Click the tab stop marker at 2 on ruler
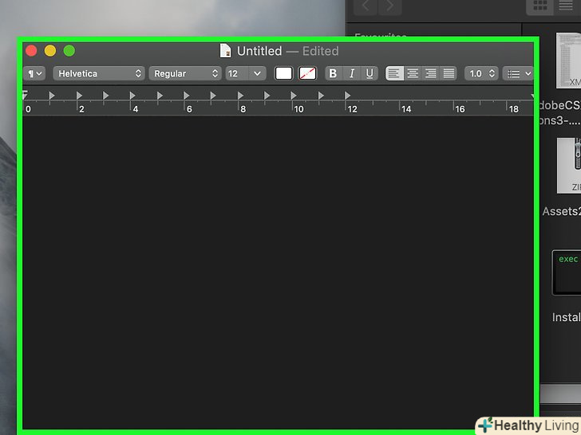581x435 pixels. click(78, 96)
